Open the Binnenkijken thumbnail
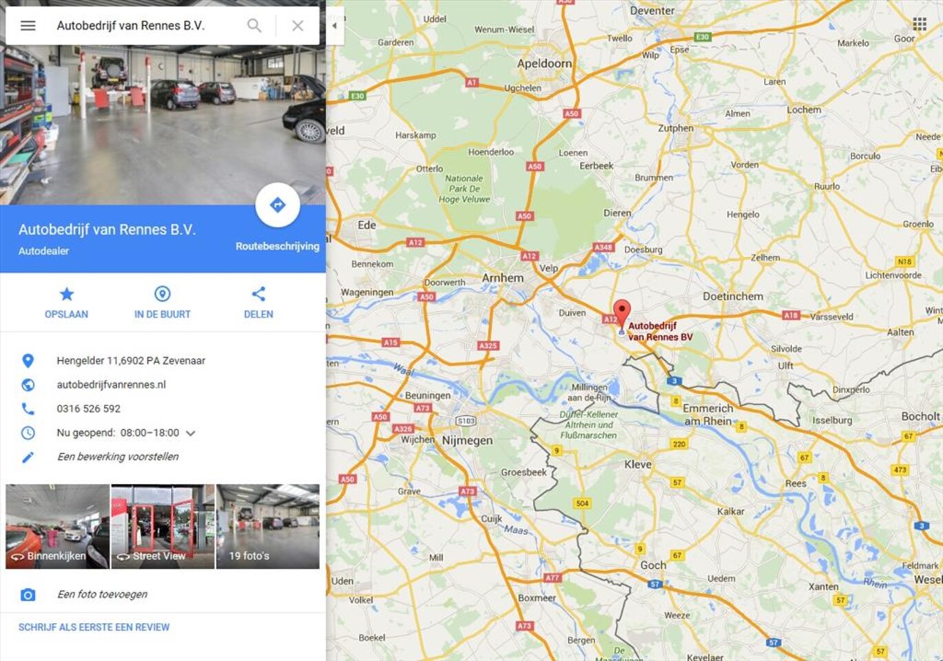Image resolution: width=943 pixels, height=661 pixels. [x=57, y=527]
